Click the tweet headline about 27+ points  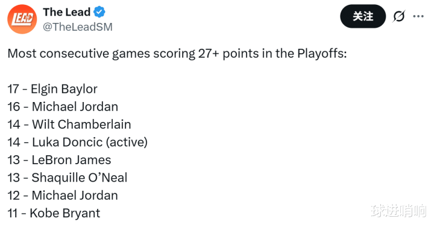[x=177, y=54]
